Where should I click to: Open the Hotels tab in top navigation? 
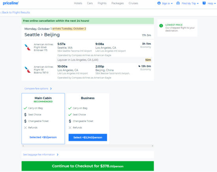click(78, 3)
